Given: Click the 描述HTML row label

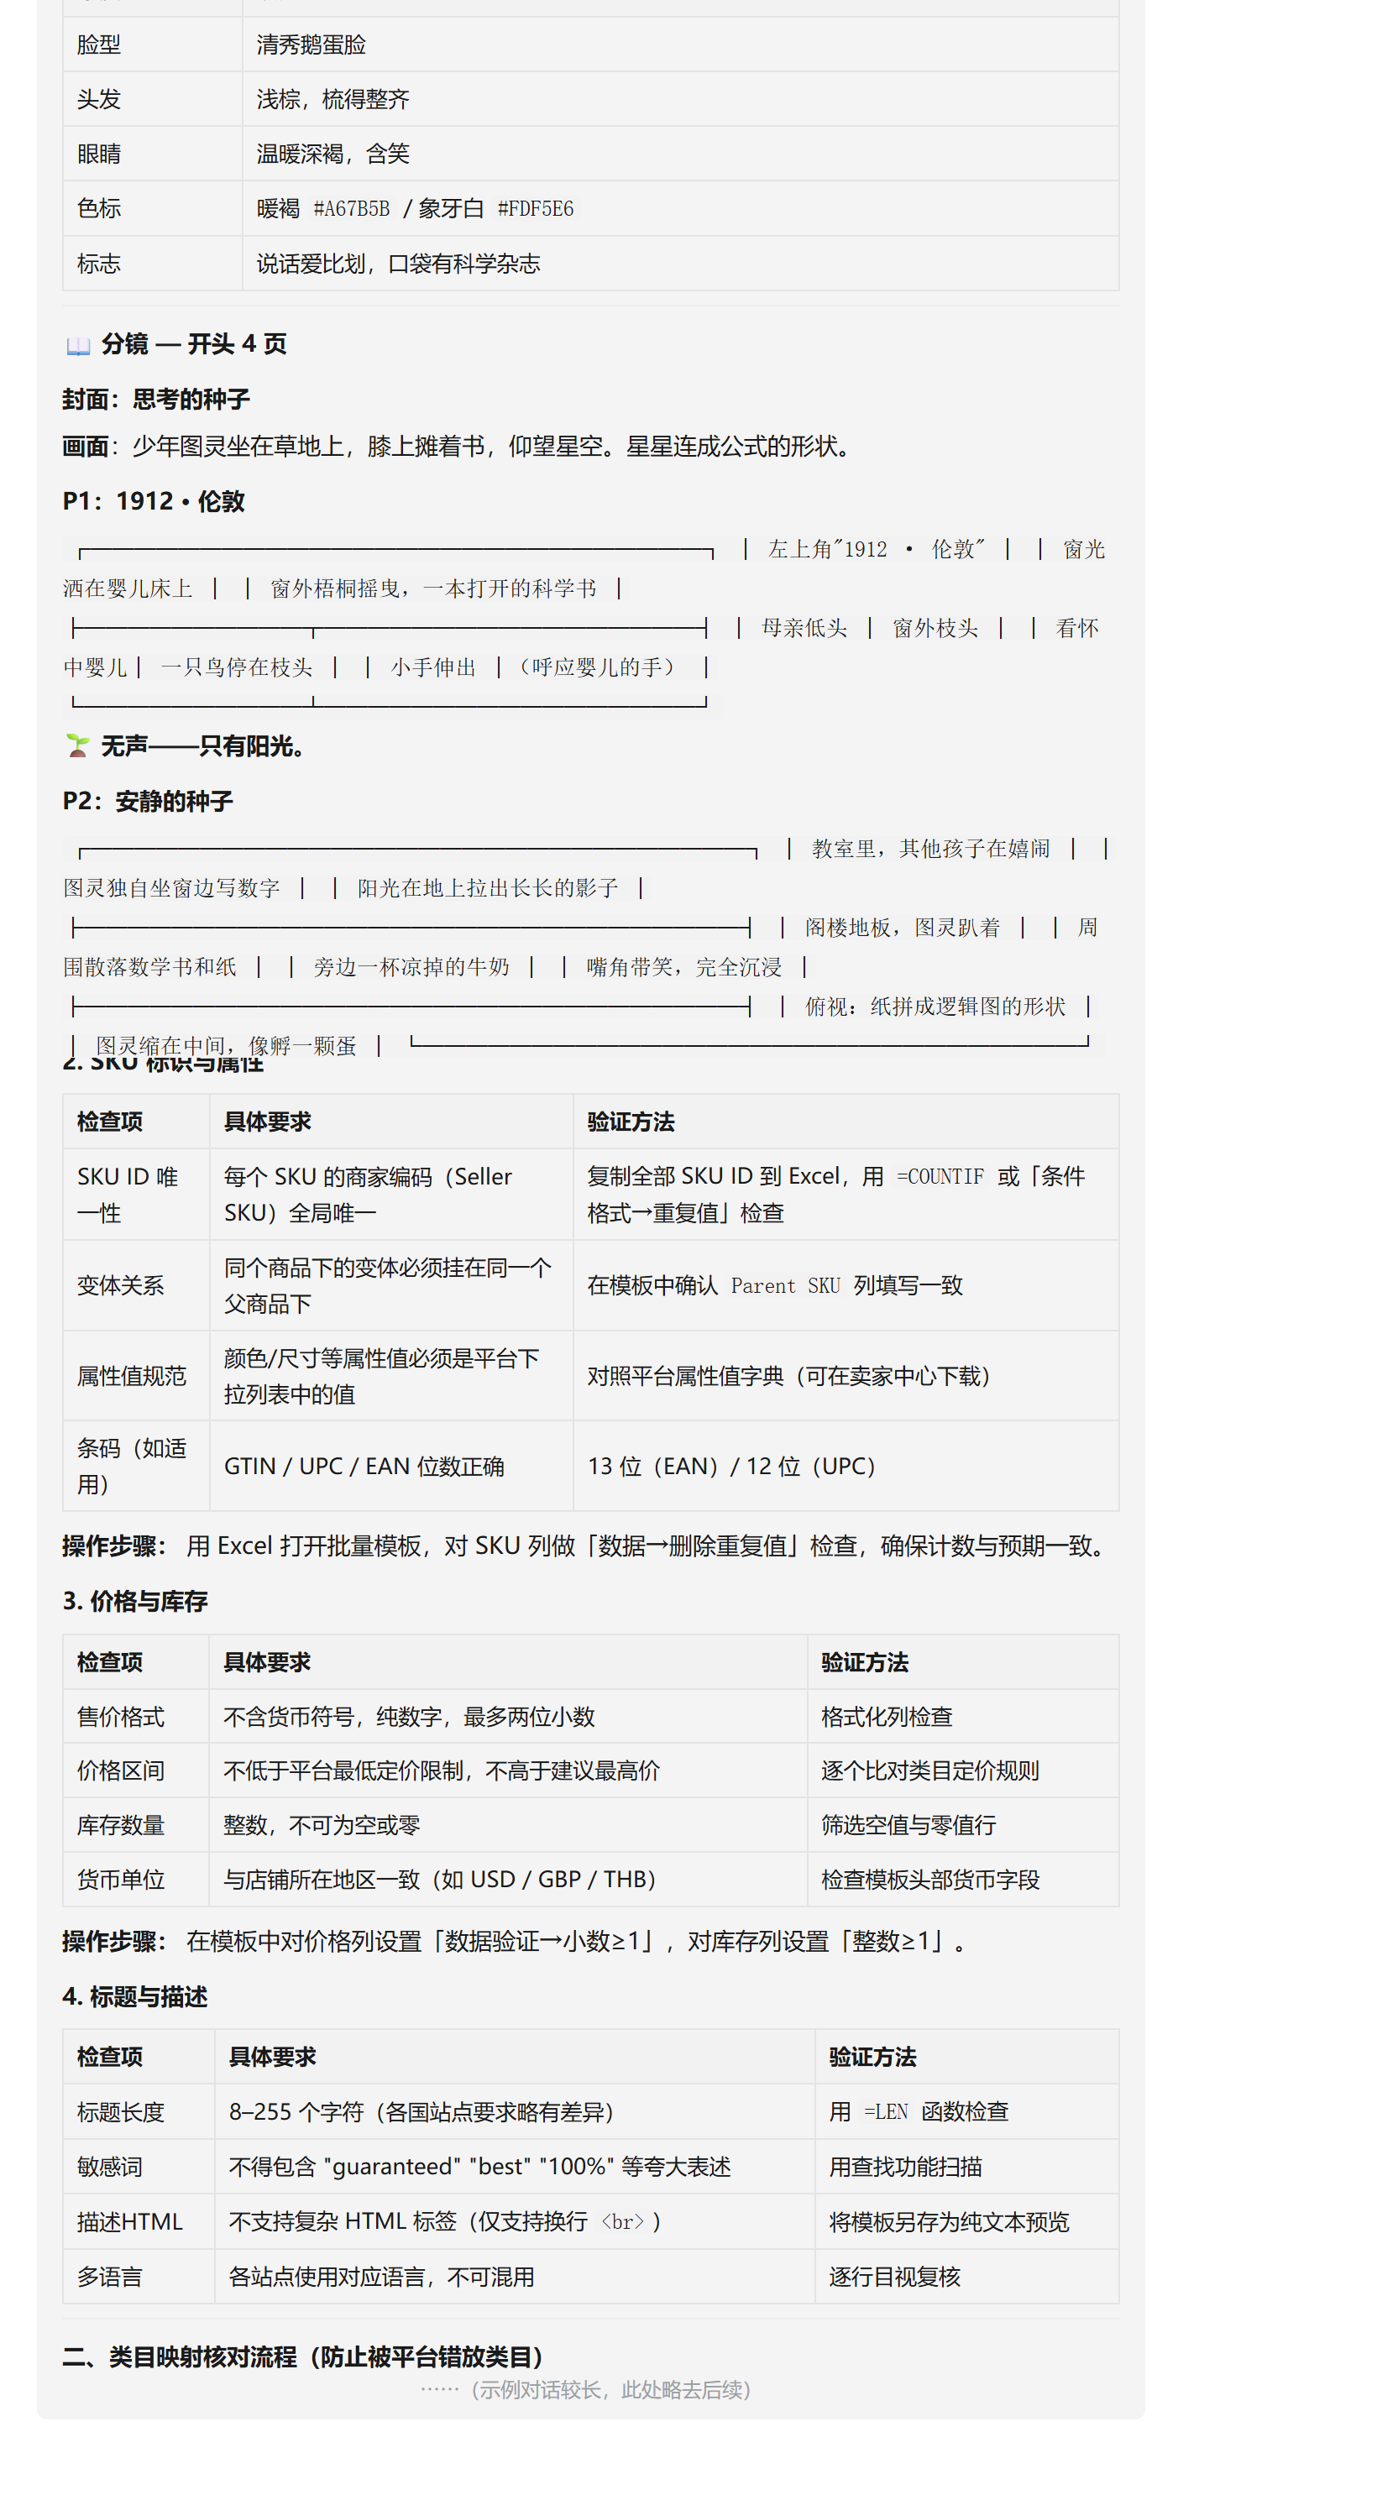Looking at the screenshot, I should (139, 2222).
